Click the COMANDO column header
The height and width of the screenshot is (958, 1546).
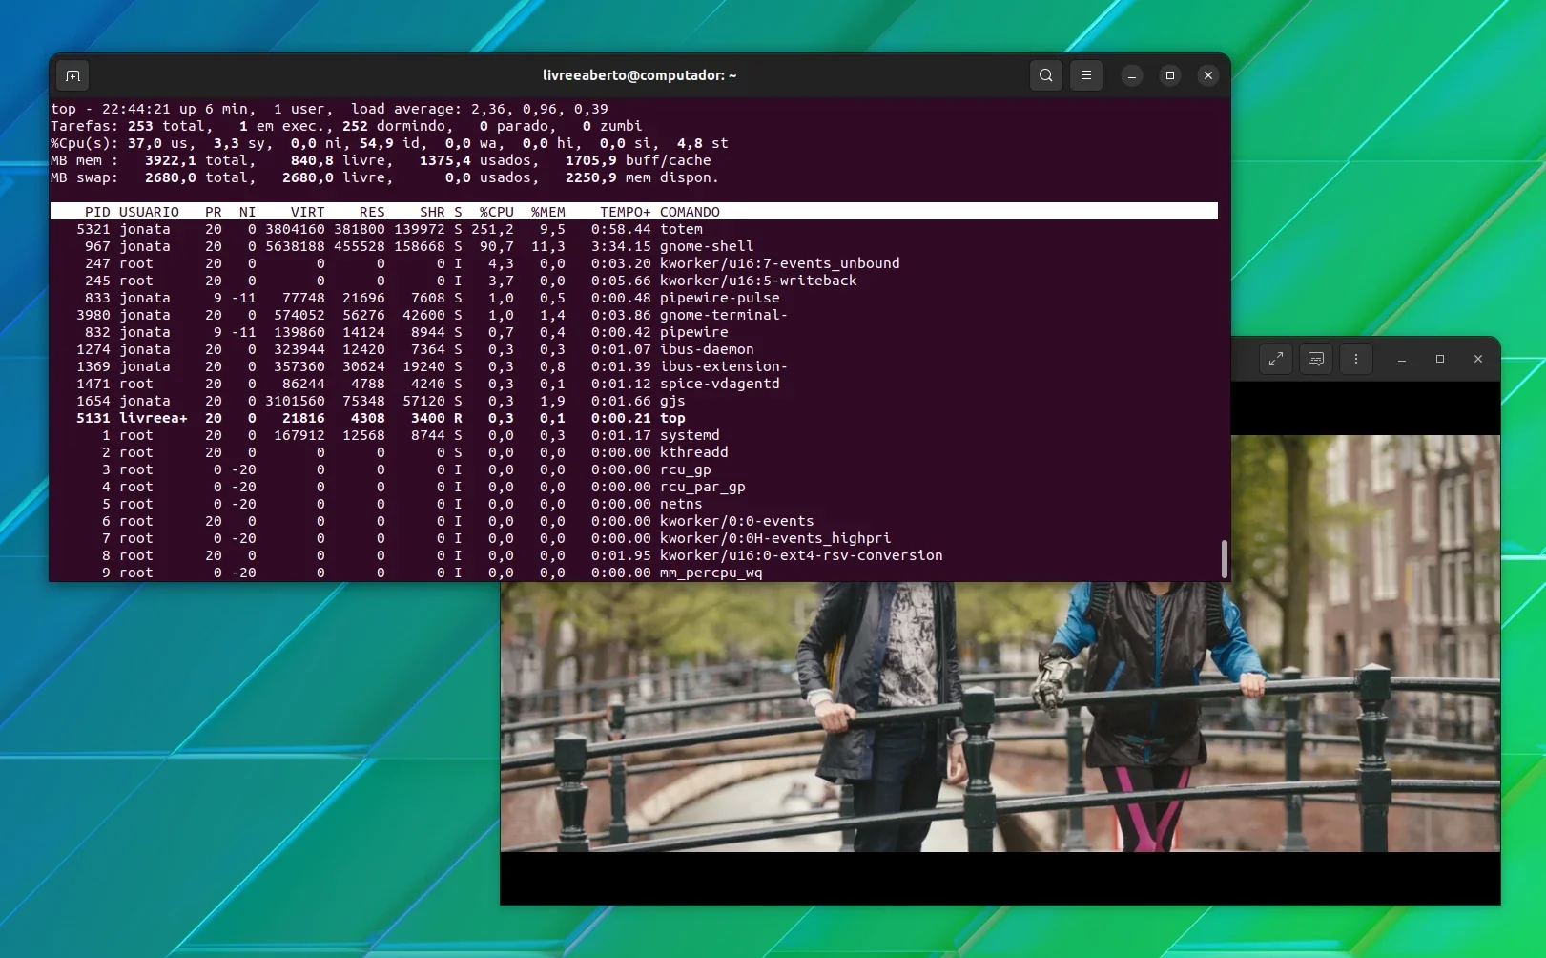[690, 212]
